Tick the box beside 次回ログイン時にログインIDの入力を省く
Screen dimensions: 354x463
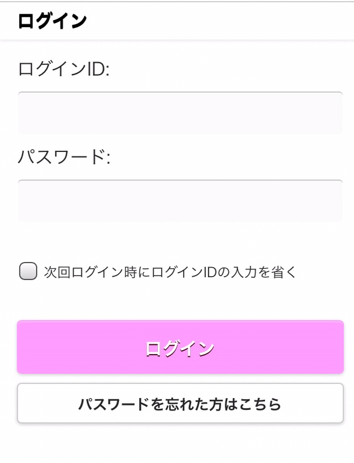[x=28, y=272]
